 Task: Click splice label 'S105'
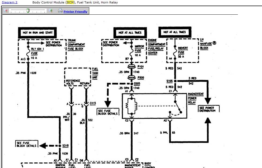(x=169, y=81)
